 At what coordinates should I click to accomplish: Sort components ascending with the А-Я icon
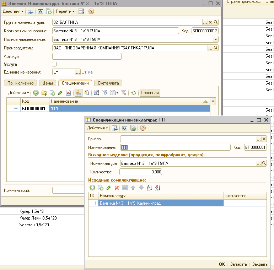(149, 188)
